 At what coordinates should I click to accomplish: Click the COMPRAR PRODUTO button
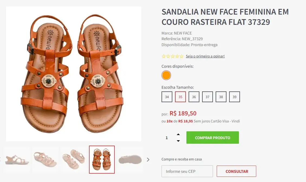click(x=212, y=138)
